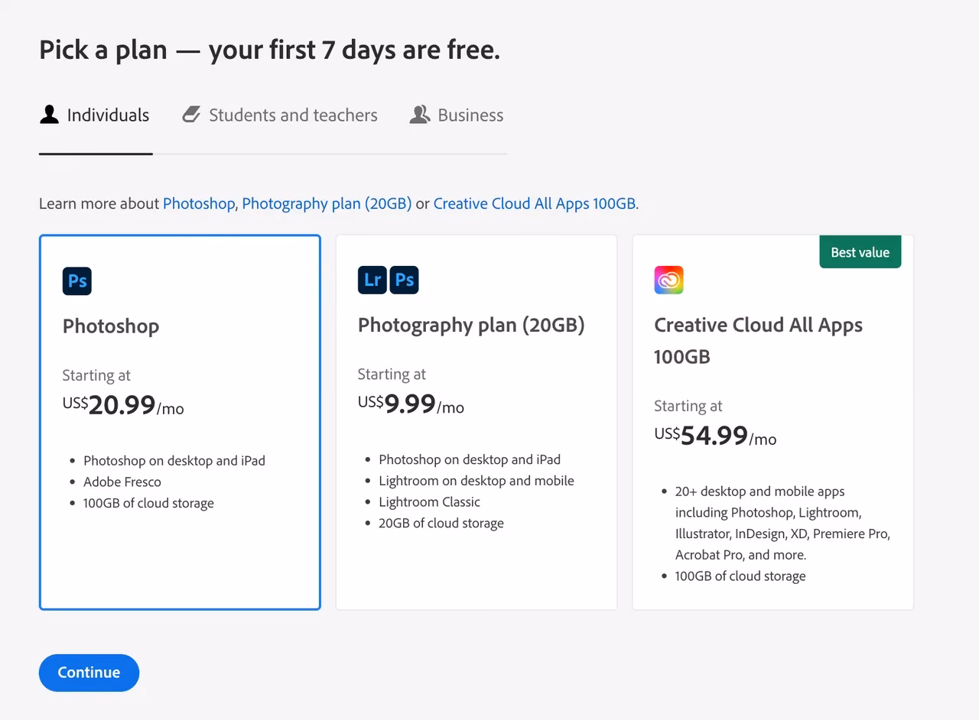Follow the Creative Cloud All Apps 100GB link
979x720 pixels.
coord(535,203)
